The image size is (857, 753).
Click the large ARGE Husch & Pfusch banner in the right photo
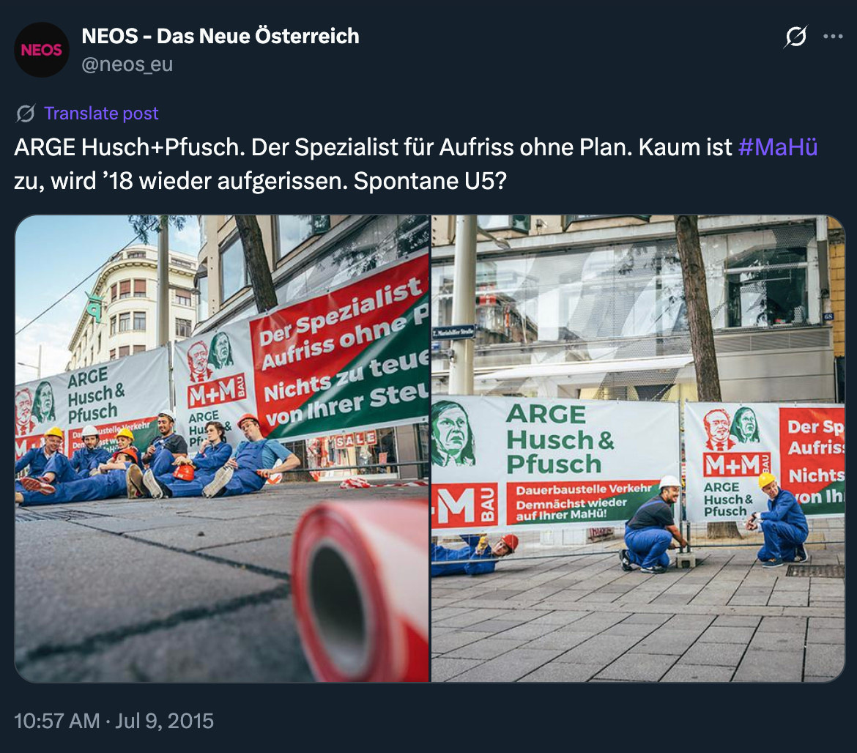click(554, 463)
